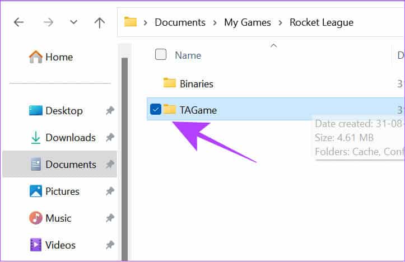405x262 pixels.
Task: Click the Music note icon
Action: click(x=36, y=218)
